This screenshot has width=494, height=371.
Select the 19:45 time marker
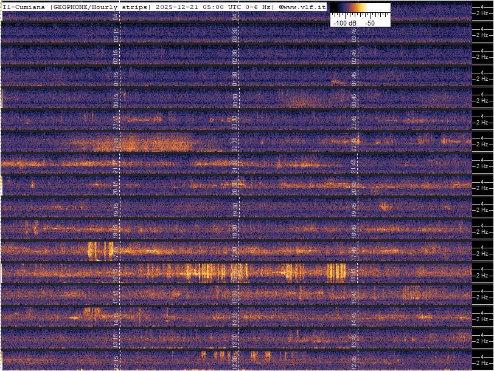coord(354,209)
